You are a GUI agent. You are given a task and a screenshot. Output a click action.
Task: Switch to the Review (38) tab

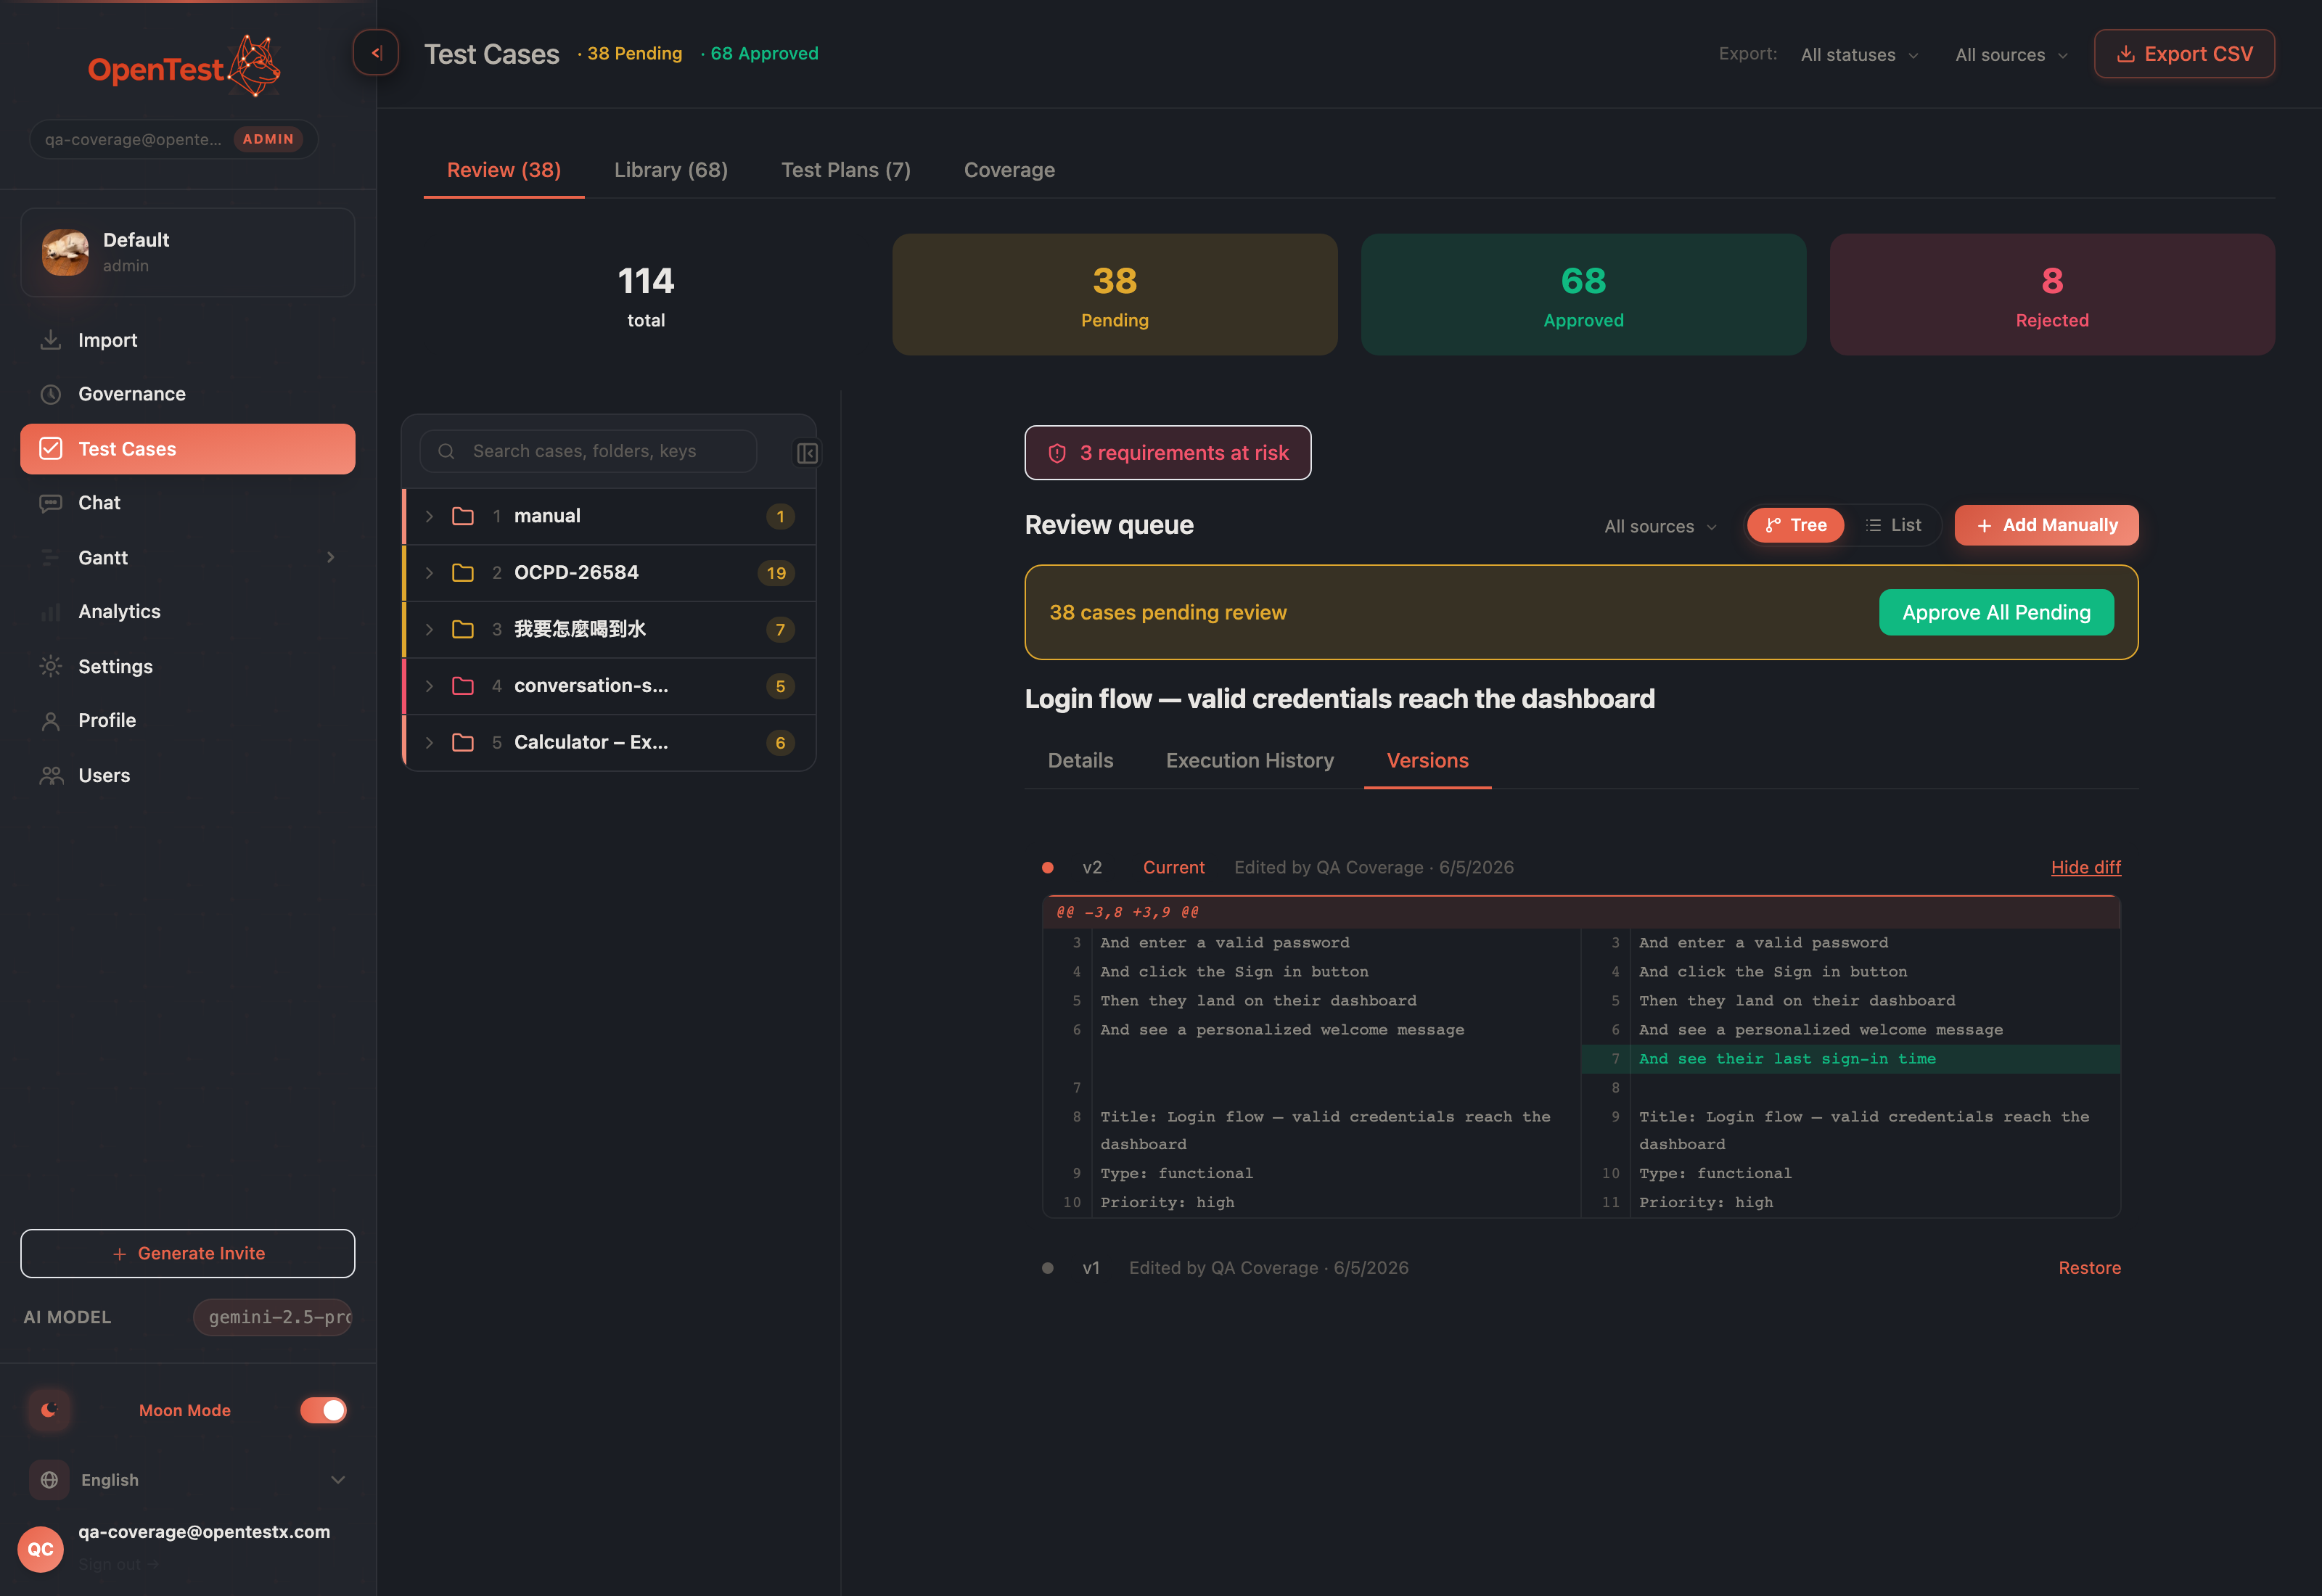504,170
